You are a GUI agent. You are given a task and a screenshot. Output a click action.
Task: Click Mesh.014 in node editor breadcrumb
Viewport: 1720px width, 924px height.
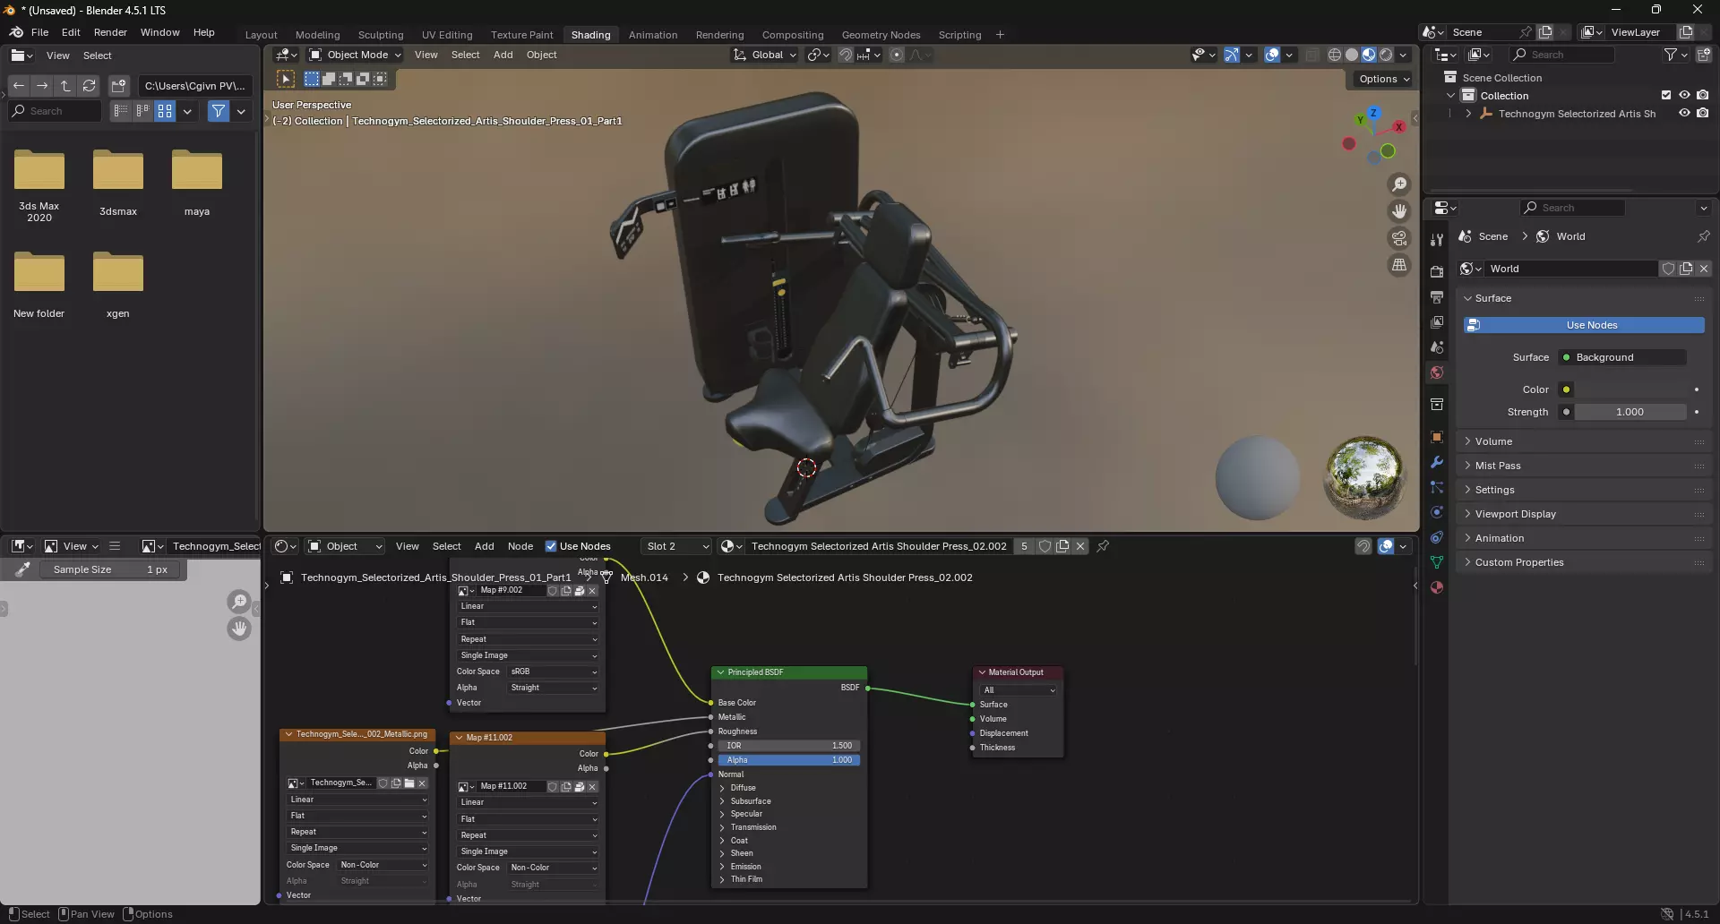coord(644,577)
